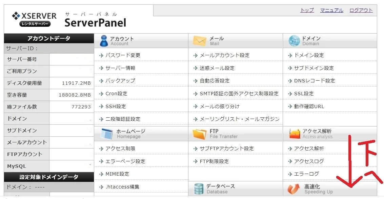Image resolution: width=384 pixels, height=199 pixels.
Task: Open .htaccess編集 page
Action: click(x=122, y=187)
